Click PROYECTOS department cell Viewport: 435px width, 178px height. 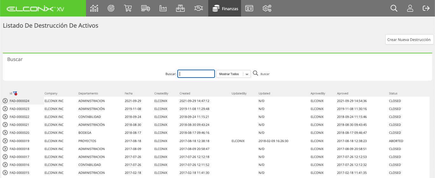pyautogui.click(x=87, y=141)
